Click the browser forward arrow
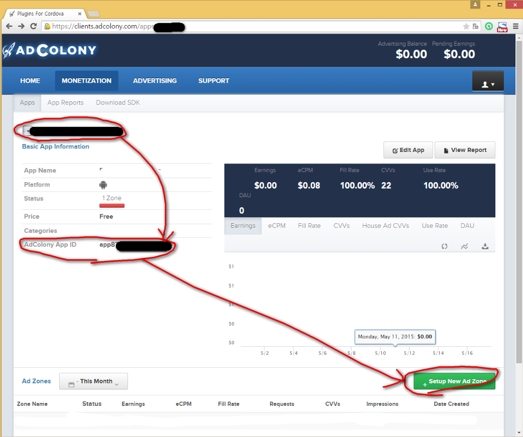 (21, 26)
